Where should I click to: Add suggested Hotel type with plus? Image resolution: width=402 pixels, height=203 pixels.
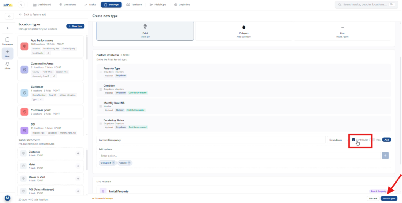click(x=78, y=166)
